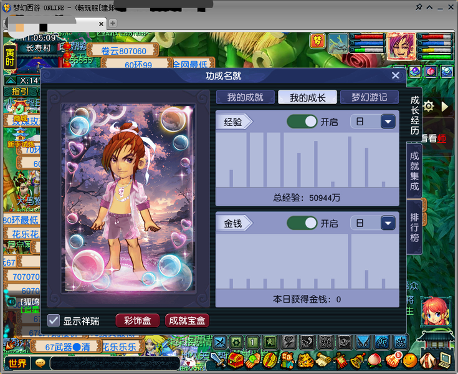Open the 排行榜 side tab

pos(414,228)
